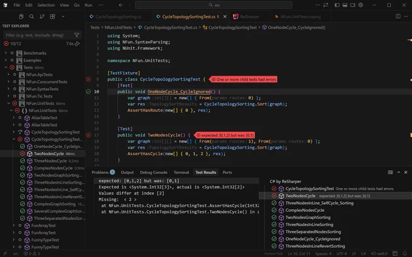Open the Edit menu
412x257 pixels.
point(28,5)
